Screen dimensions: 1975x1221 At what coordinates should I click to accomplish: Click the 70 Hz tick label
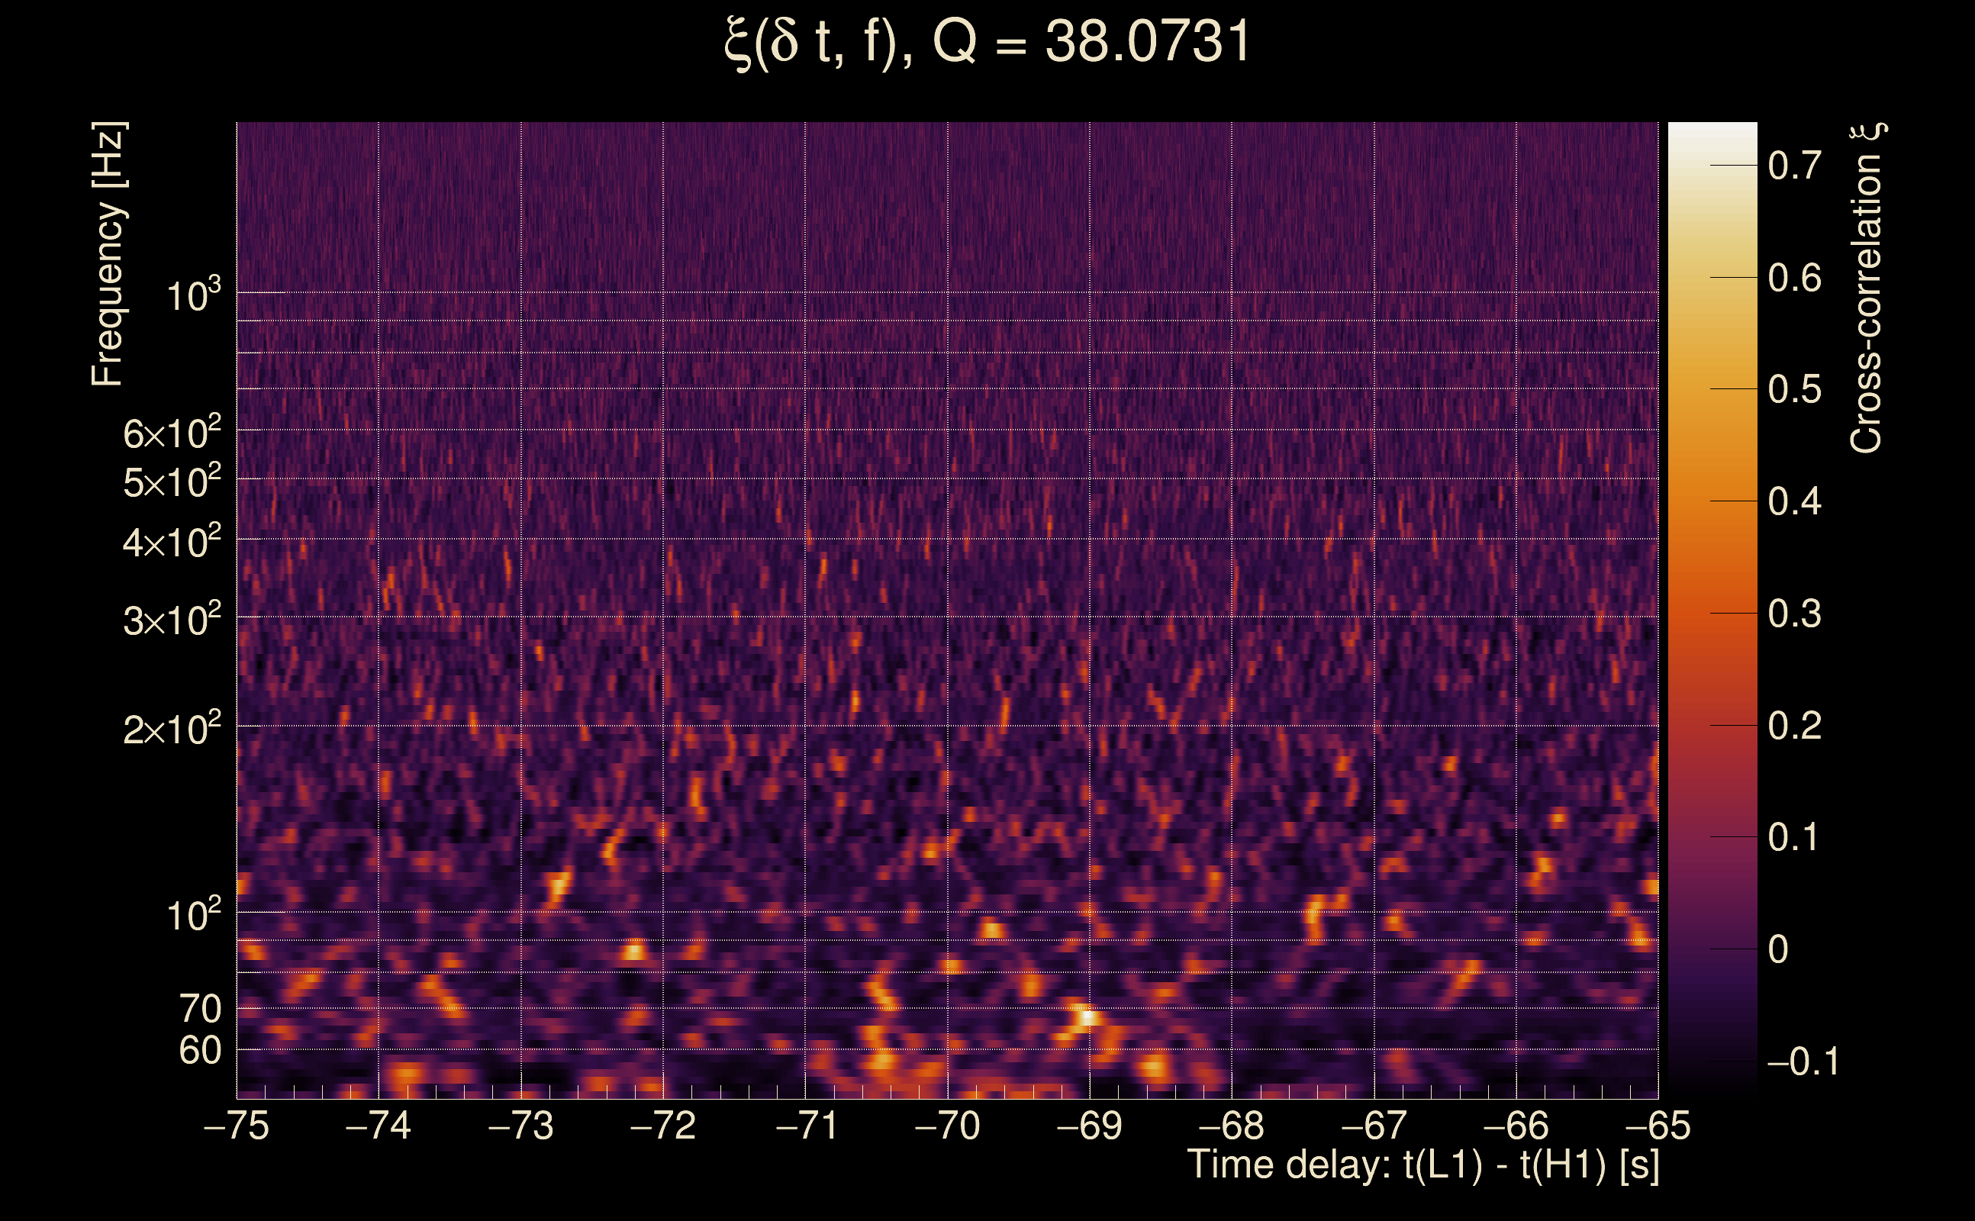pyautogui.click(x=199, y=1010)
